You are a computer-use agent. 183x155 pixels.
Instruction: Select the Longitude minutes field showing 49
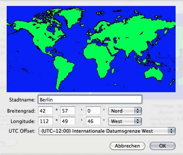(x=68, y=121)
